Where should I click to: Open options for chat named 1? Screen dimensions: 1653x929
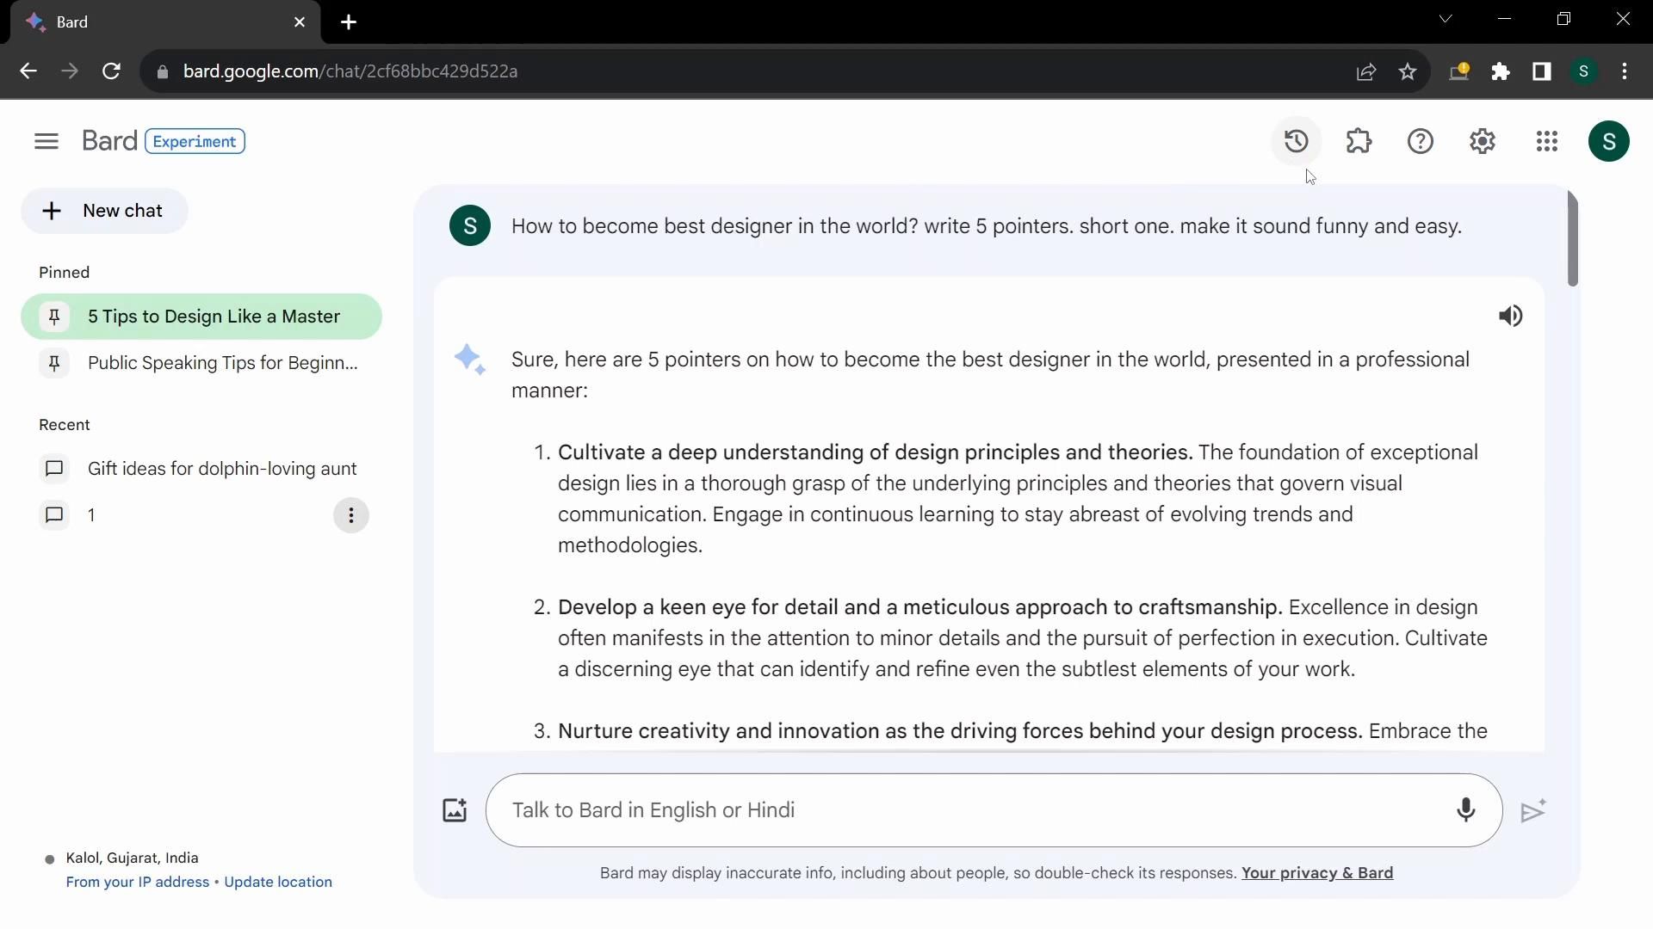pyautogui.click(x=350, y=515)
